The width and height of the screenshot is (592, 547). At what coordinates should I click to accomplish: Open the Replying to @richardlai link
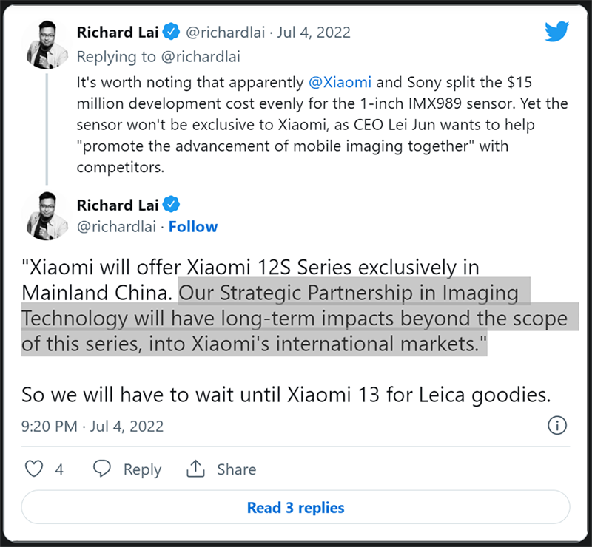click(160, 57)
